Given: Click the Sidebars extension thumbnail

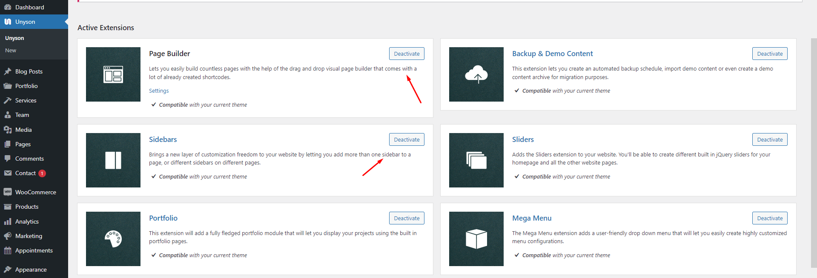Looking at the screenshot, I should 113,160.
